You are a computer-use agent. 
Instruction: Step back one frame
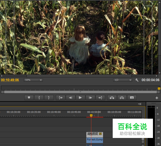tap(71, 98)
